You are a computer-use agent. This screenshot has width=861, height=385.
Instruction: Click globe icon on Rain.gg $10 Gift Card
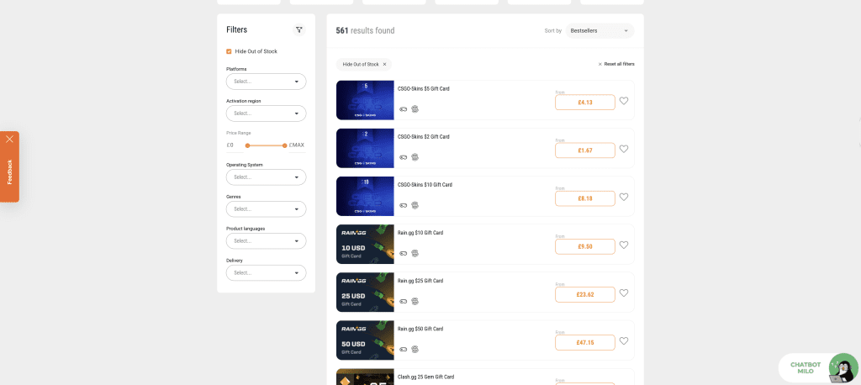415,253
